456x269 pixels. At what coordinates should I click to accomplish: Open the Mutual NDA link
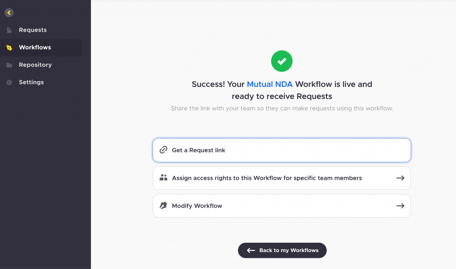[269, 84]
